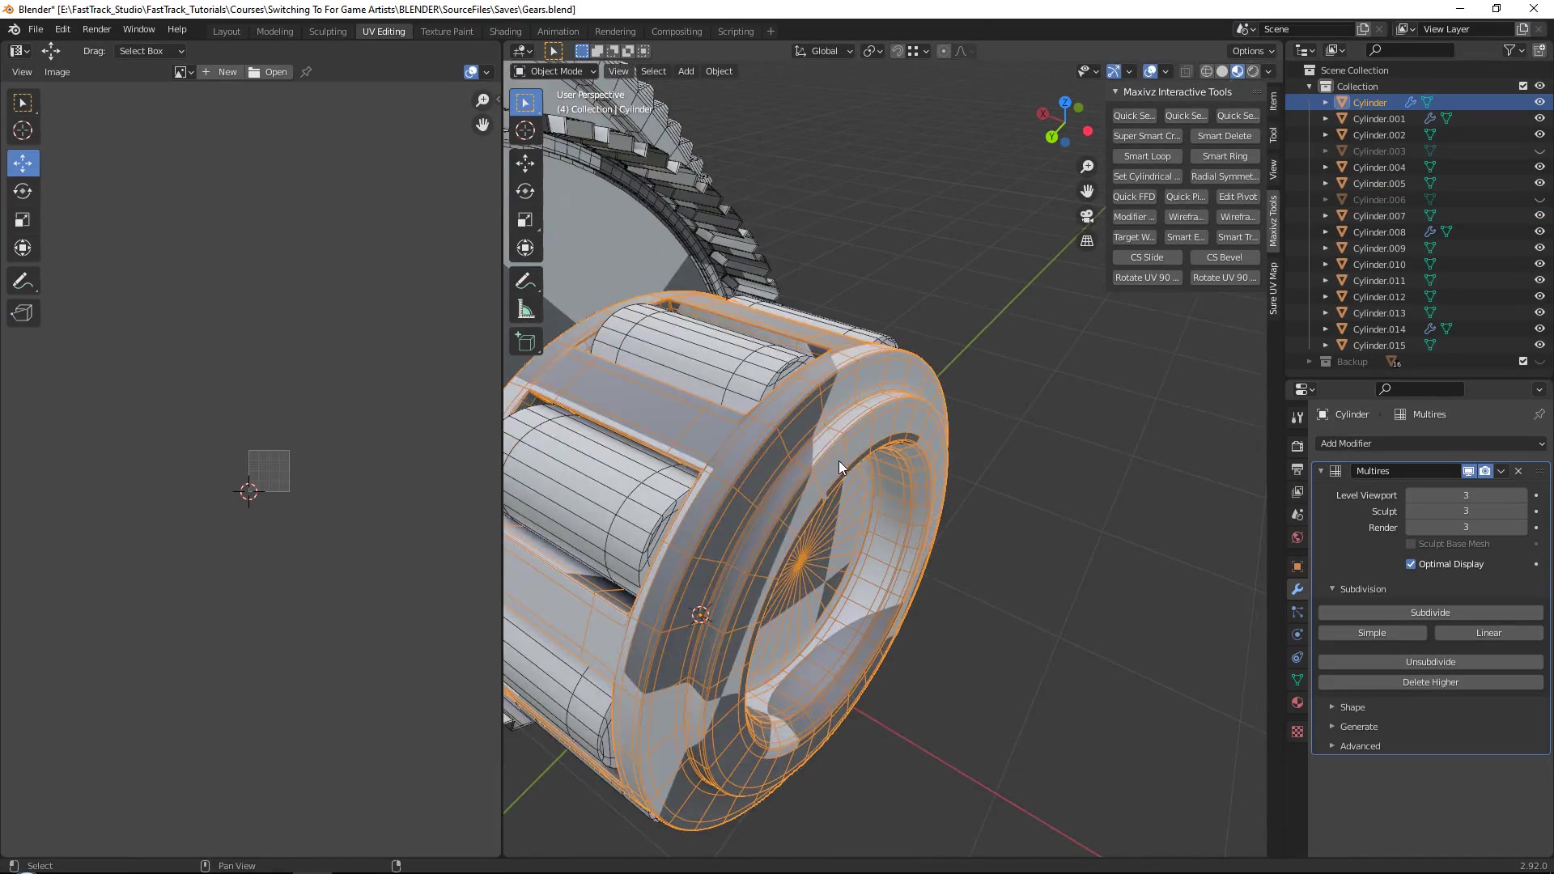Click the CS Bevel button
This screenshot has width=1554, height=874.
tap(1225, 257)
